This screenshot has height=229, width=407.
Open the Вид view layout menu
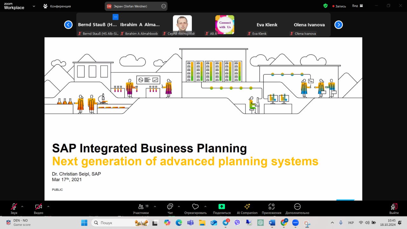point(357,6)
